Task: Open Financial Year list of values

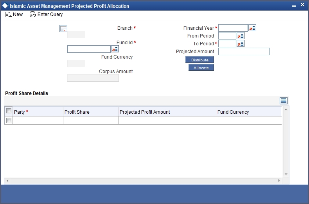Action: 252,28
